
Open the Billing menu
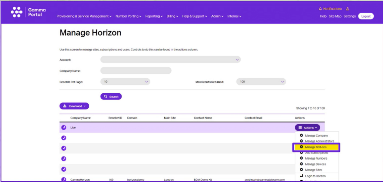coord(172,16)
